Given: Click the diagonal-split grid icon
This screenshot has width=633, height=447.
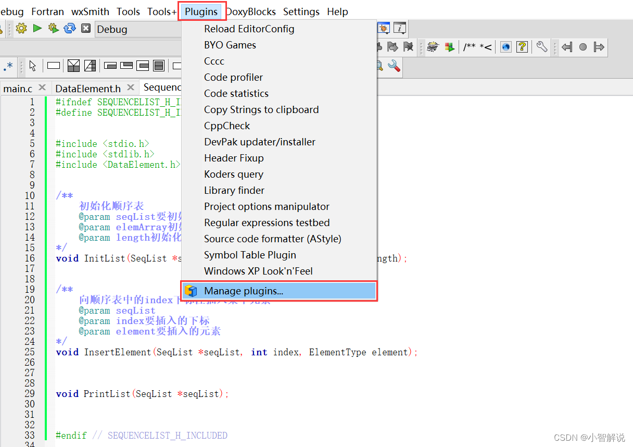Looking at the screenshot, I should (x=90, y=66).
